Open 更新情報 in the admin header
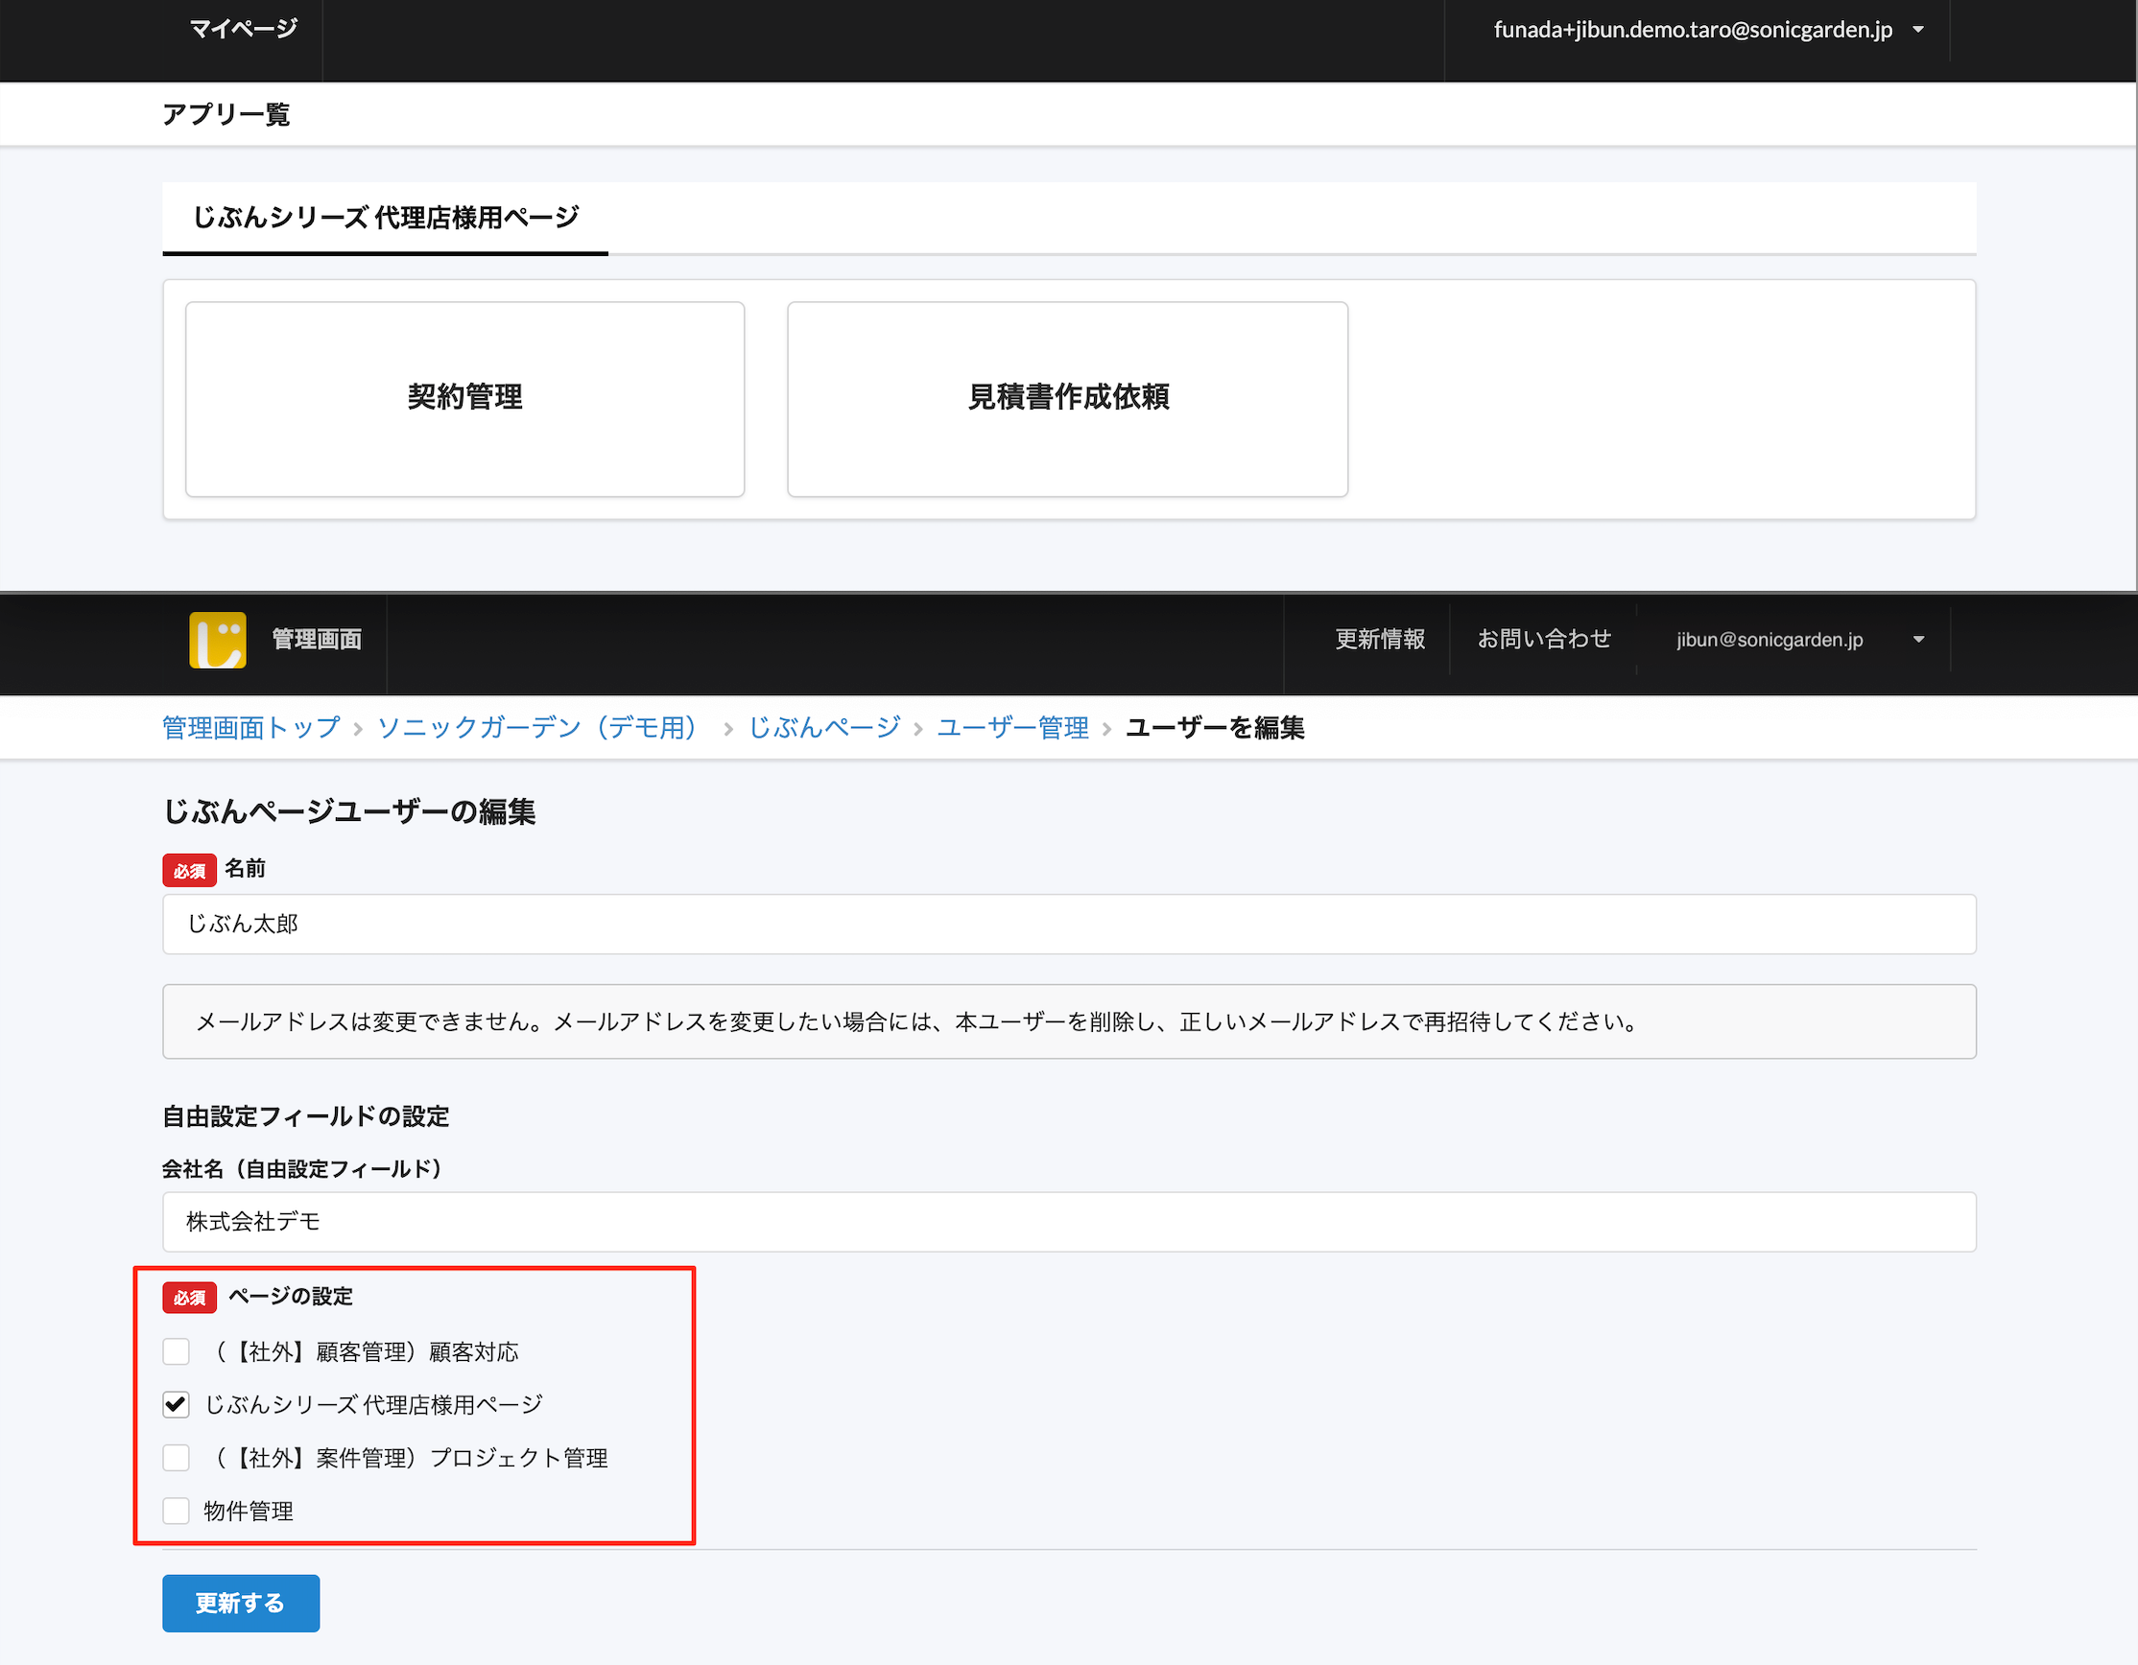2138x1665 pixels. [x=1379, y=640]
